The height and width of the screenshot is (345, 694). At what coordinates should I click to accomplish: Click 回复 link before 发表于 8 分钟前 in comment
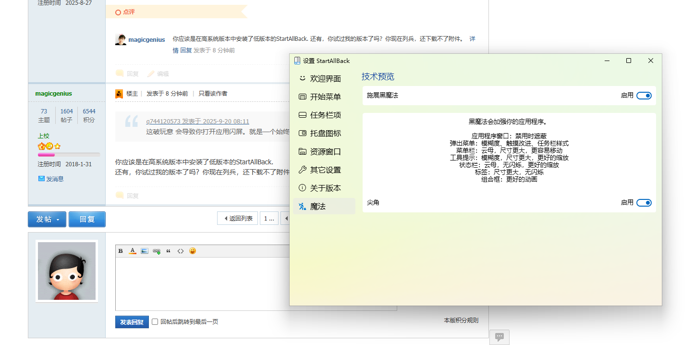click(x=186, y=50)
